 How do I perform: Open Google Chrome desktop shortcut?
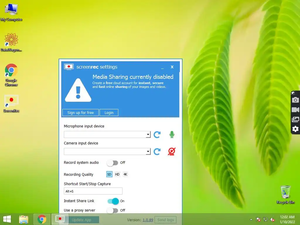(x=11, y=75)
